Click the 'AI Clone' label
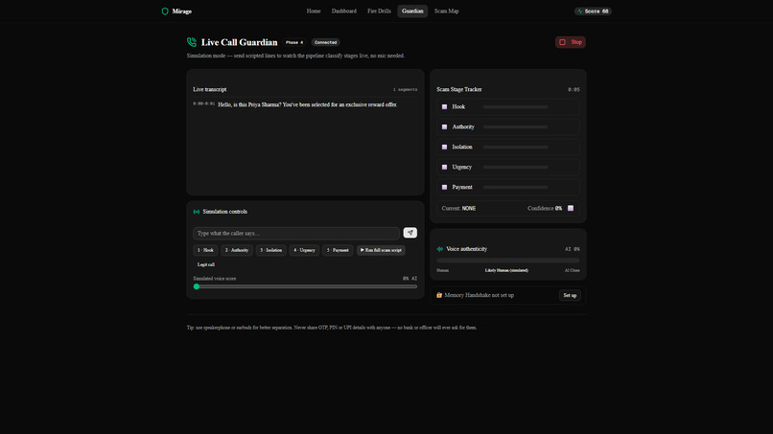Image resolution: width=773 pixels, height=434 pixels. click(x=573, y=270)
